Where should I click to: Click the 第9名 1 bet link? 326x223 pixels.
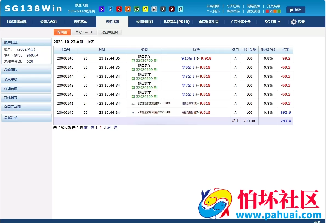point(188,68)
